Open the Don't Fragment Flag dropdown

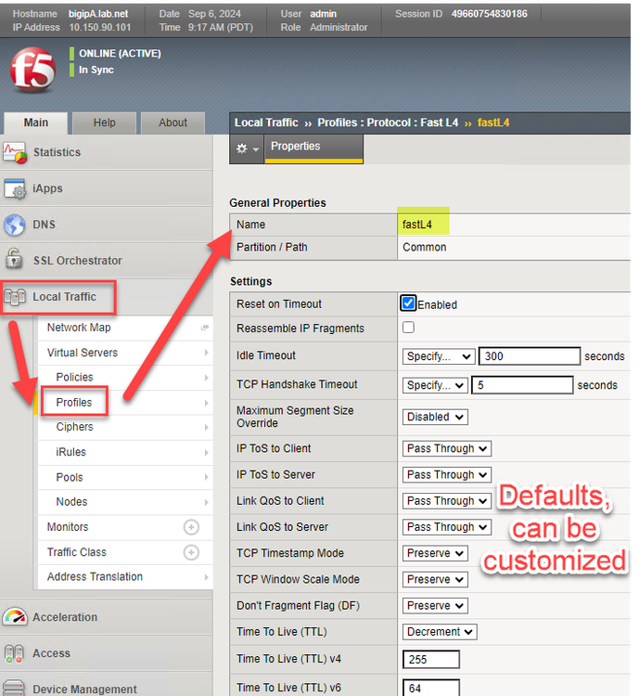point(435,606)
